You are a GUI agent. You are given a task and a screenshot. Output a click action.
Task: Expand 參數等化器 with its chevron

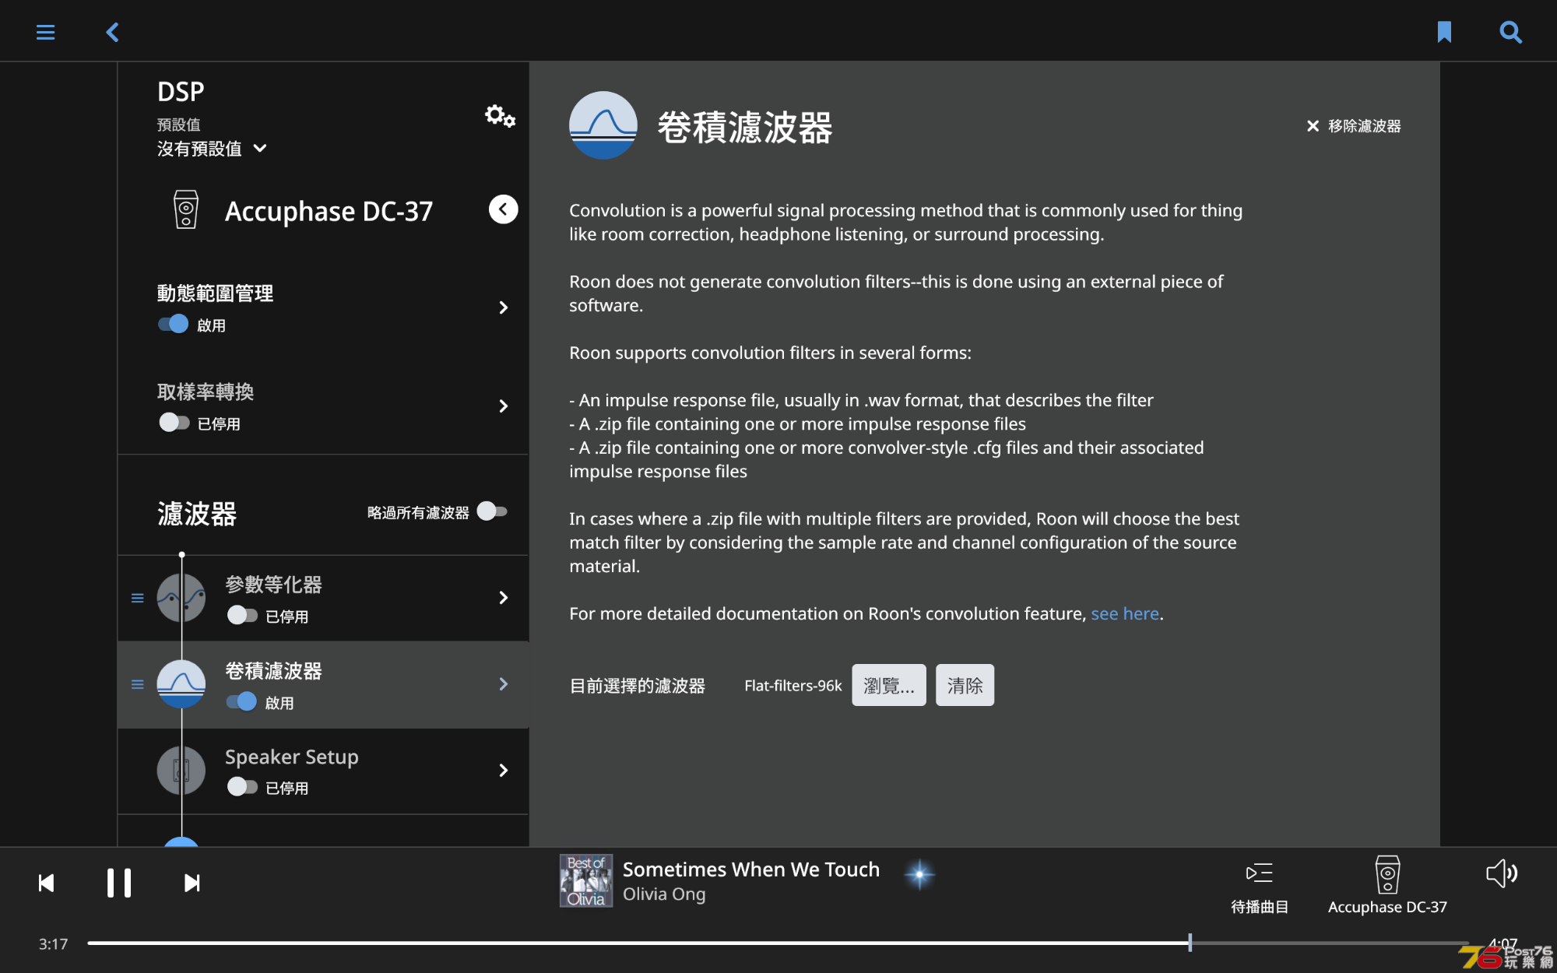(x=504, y=598)
